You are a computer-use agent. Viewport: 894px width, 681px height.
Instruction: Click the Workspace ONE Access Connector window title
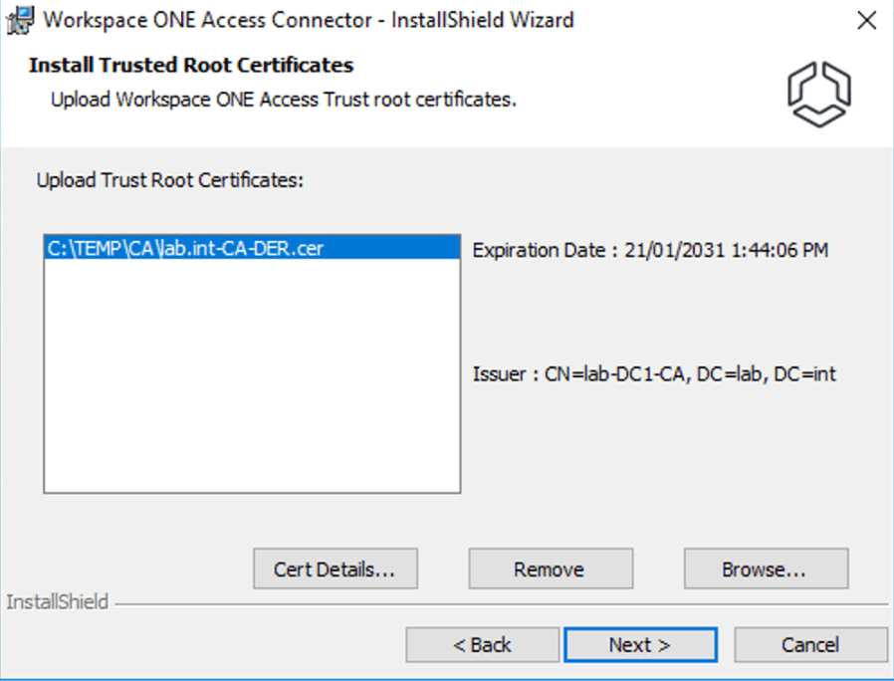tap(309, 19)
